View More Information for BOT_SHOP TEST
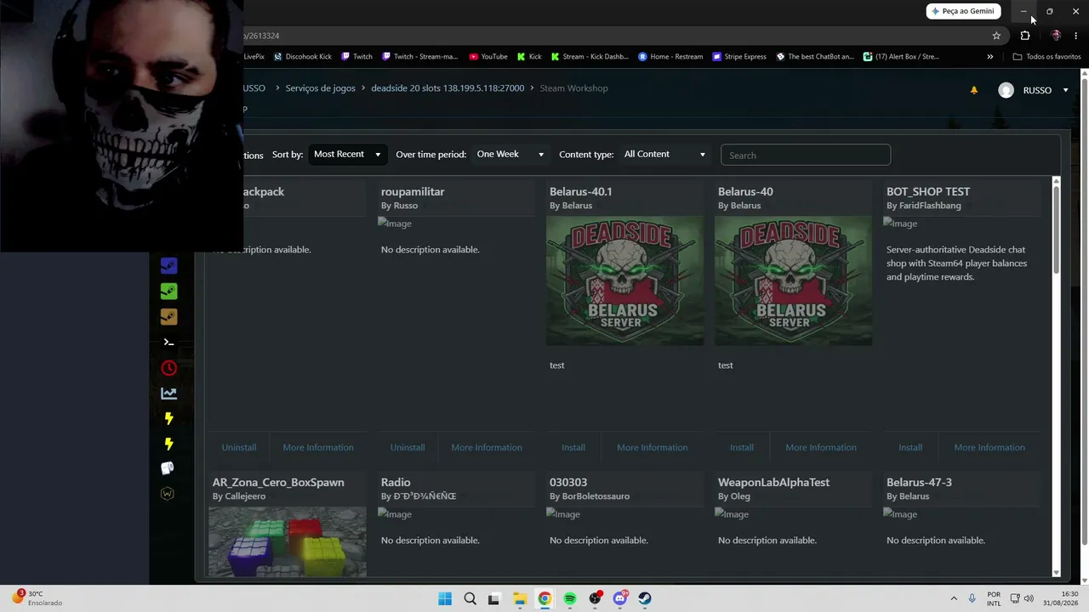Screen dimensions: 1089x612 tap(989, 447)
